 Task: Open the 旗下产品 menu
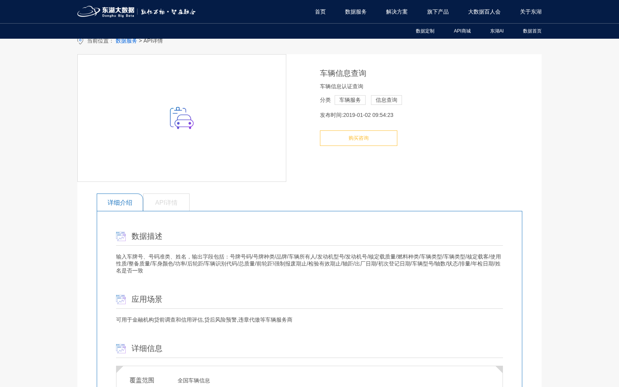point(438,12)
